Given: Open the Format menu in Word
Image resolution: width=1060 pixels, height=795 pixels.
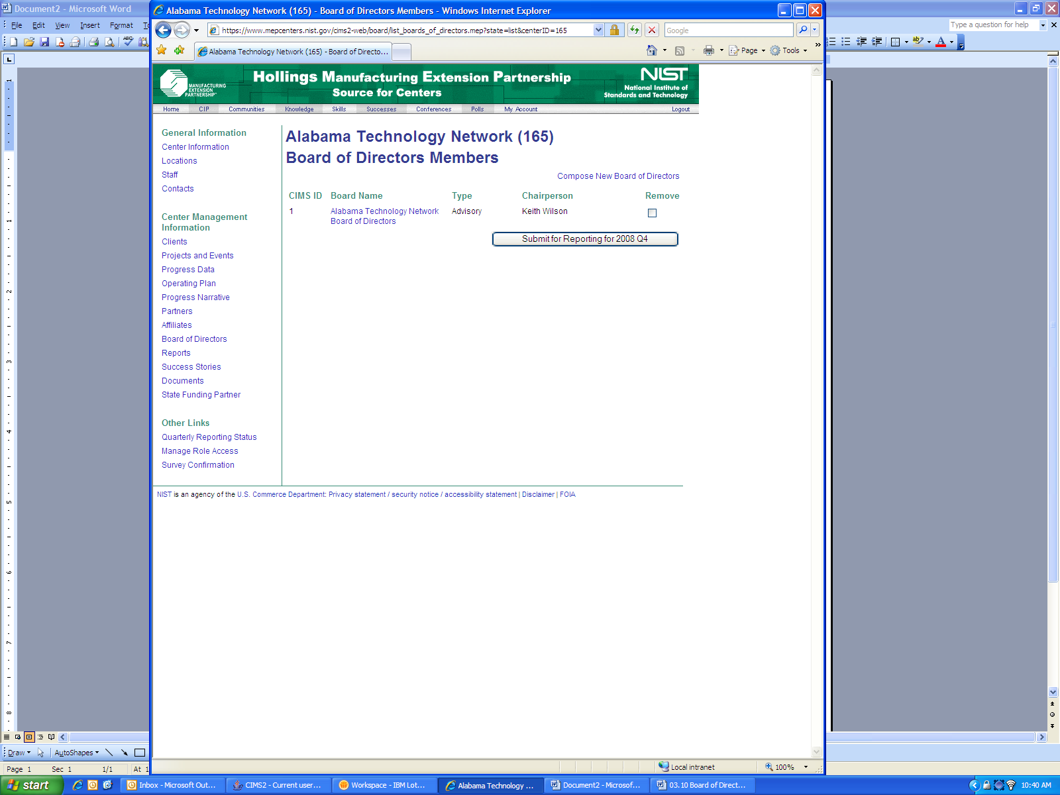Looking at the screenshot, I should click(x=121, y=25).
